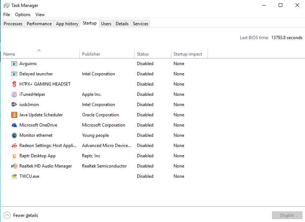Select the Java Update Scheduler entry
This screenshot has width=305, height=222.
[x=41, y=115]
